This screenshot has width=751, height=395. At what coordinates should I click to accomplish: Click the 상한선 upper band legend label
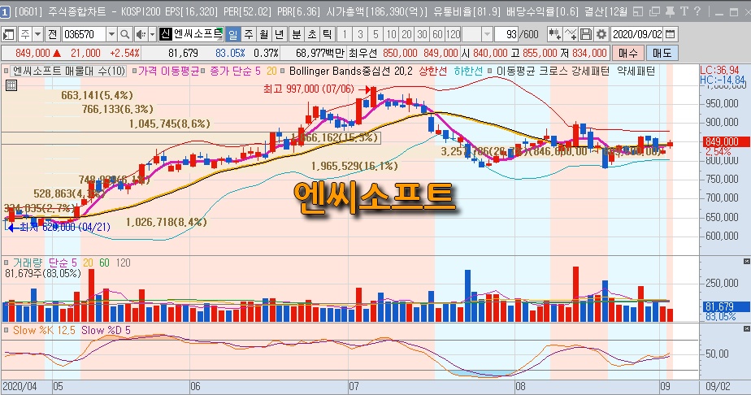[432, 72]
